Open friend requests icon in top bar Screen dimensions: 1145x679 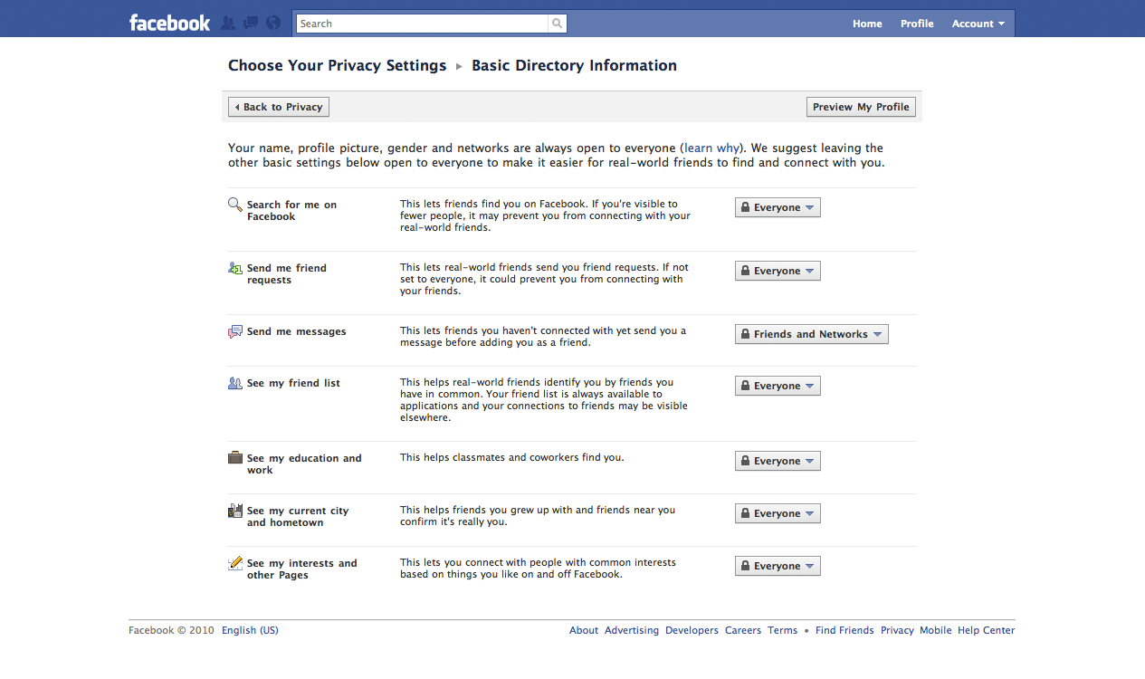pos(228,24)
